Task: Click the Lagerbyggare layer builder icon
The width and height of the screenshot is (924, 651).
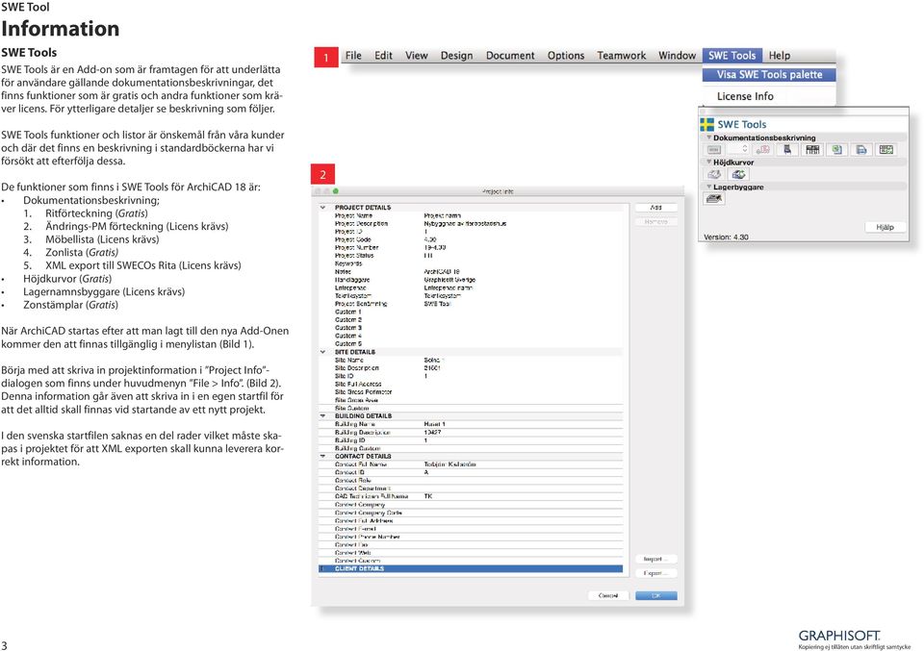Action: tap(714, 199)
